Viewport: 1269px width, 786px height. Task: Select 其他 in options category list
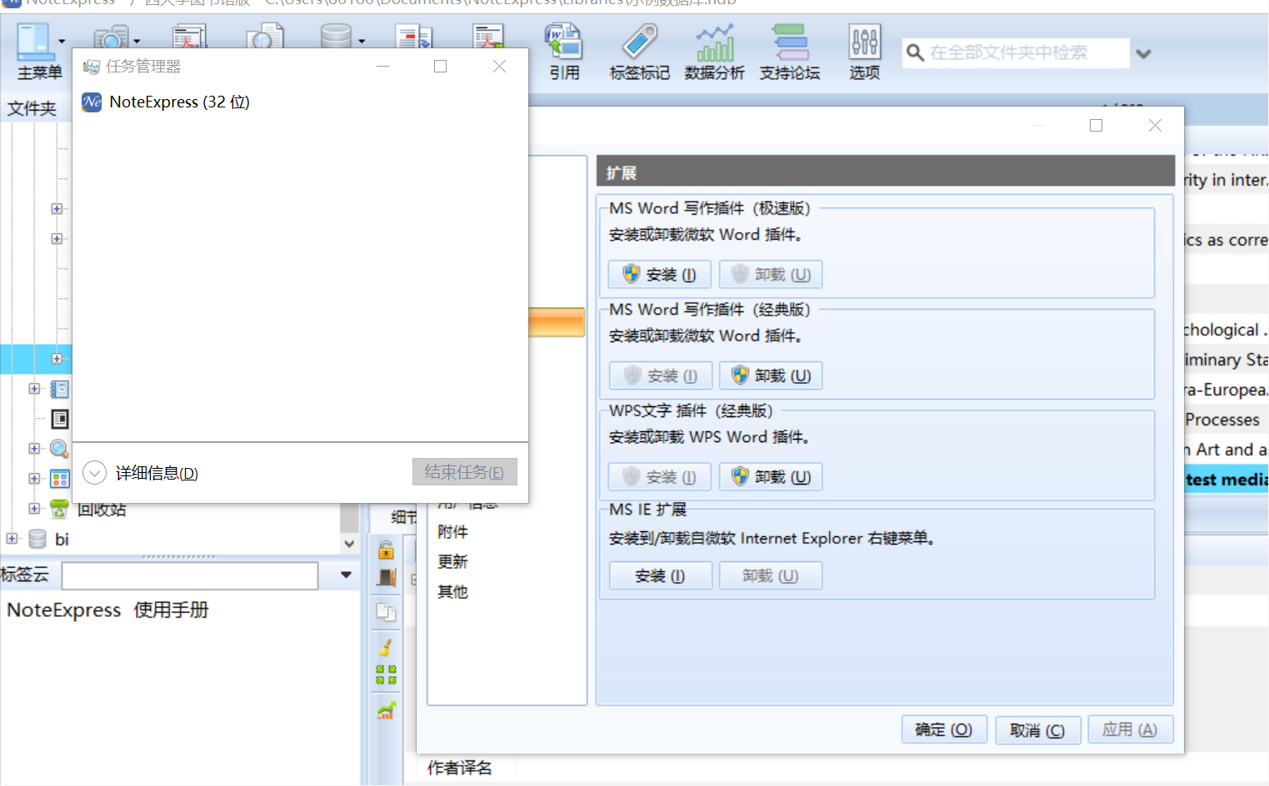click(452, 592)
